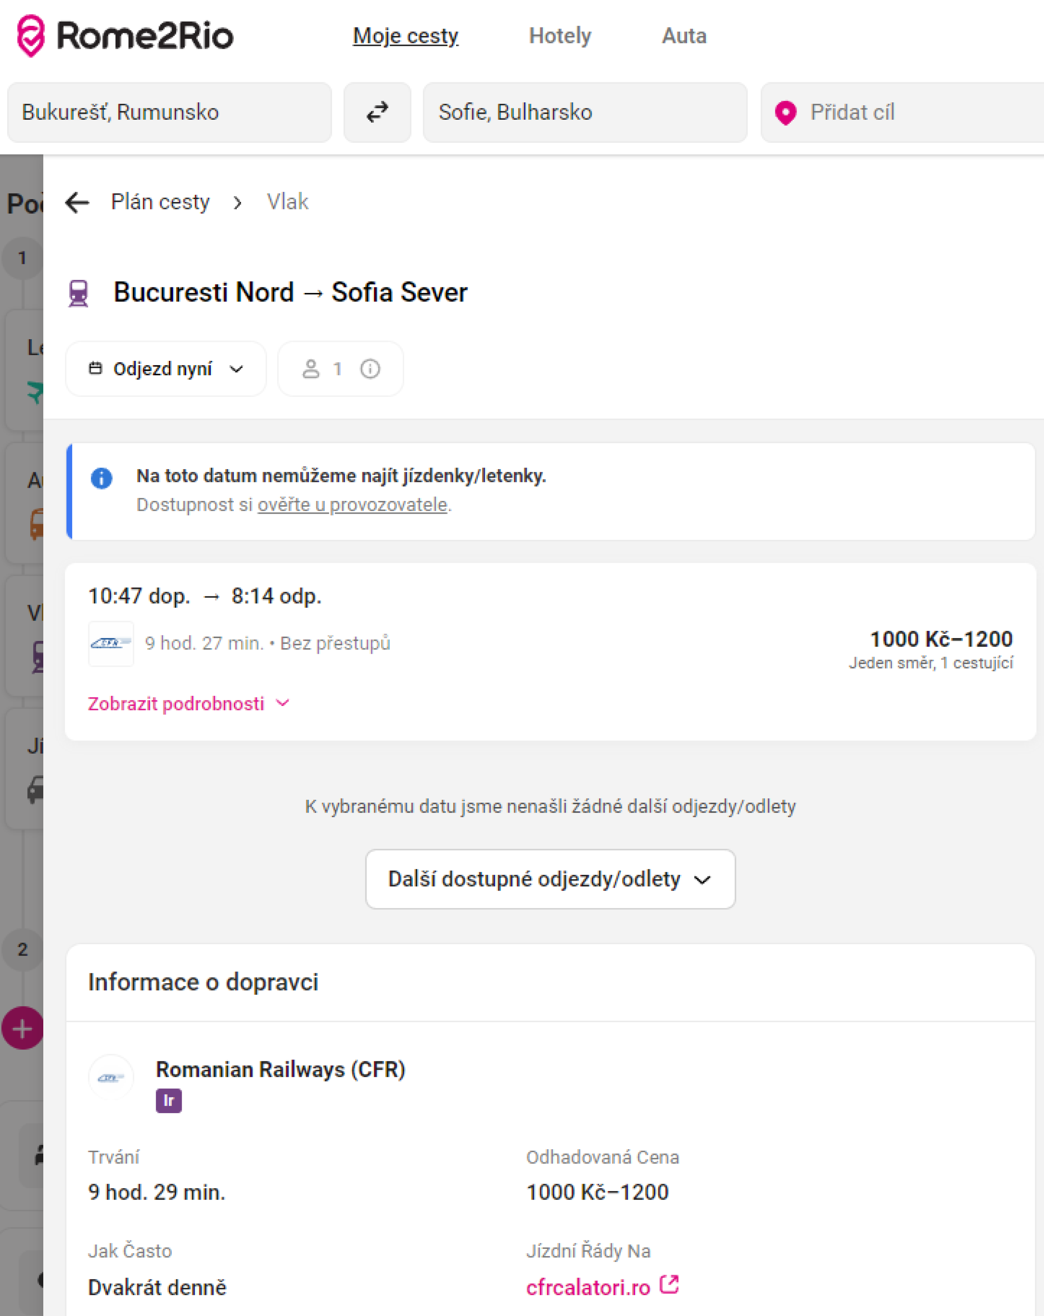Click the back arrow beside Plán cesty
Screen dimensions: 1044x1316
click(78, 202)
